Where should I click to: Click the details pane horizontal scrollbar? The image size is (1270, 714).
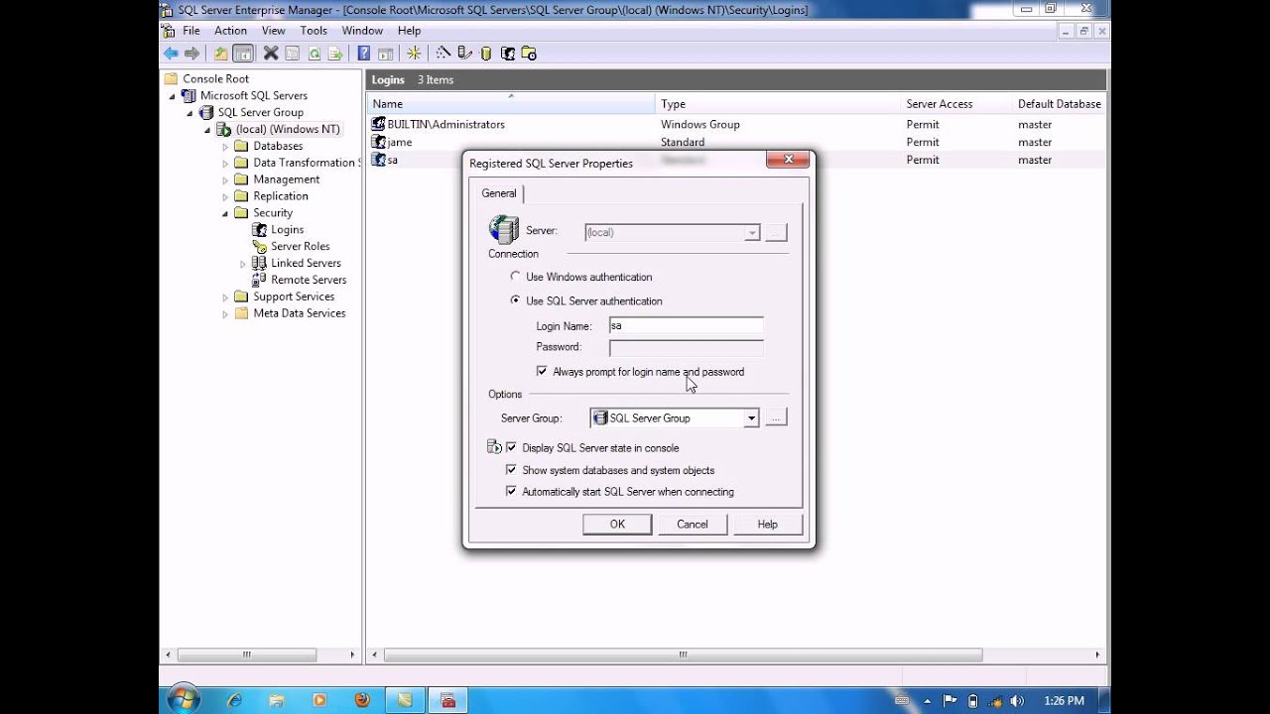pos(683,655)
